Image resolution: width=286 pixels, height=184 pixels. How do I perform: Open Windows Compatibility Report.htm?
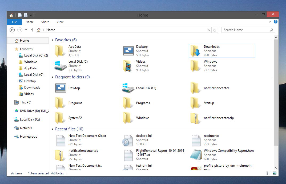coord(222,155)
